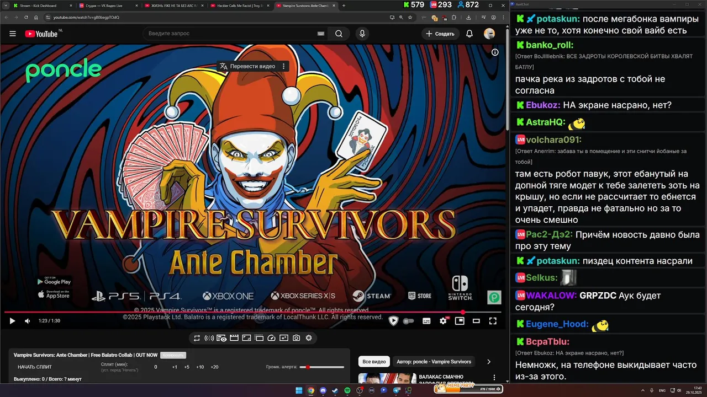
Task: Open Spotify from the taskbar
Action: point(347,390)
